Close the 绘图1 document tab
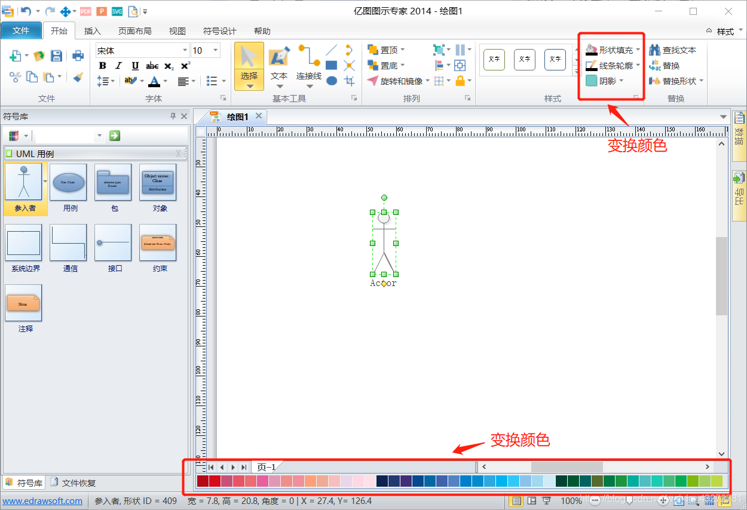The height and width of the screenshot is (510, 747). pos(259,116)
